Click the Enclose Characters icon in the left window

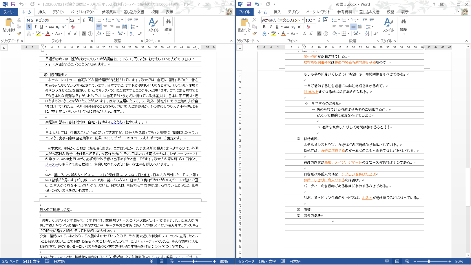(90, 34)
